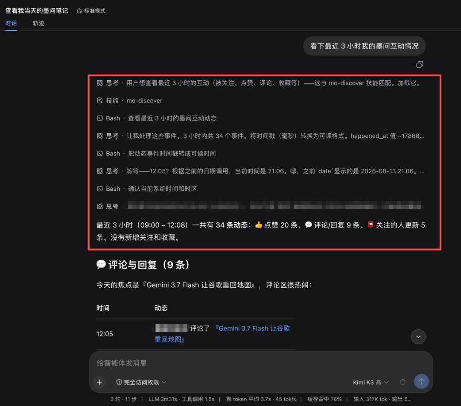Expand Bash step 确认当前系统时间和时区

tap(147, 189)
